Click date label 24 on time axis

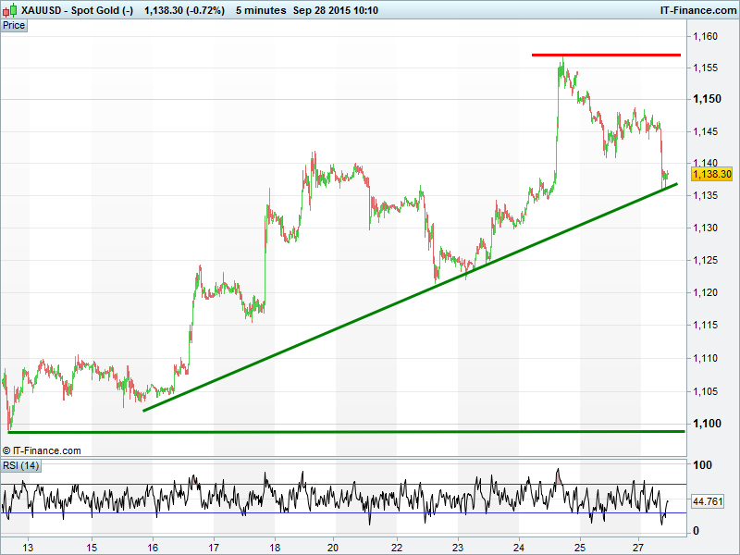point(519,548)
